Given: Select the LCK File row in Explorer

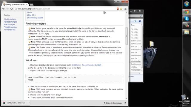Looking at the screenshot, I should tap(135, 67).
